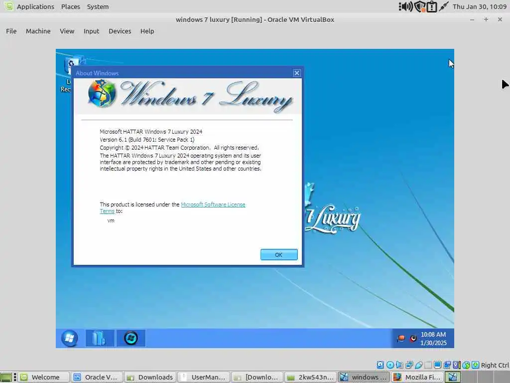Switch to the Welcome window in the taskbar

tap(43, 377)
